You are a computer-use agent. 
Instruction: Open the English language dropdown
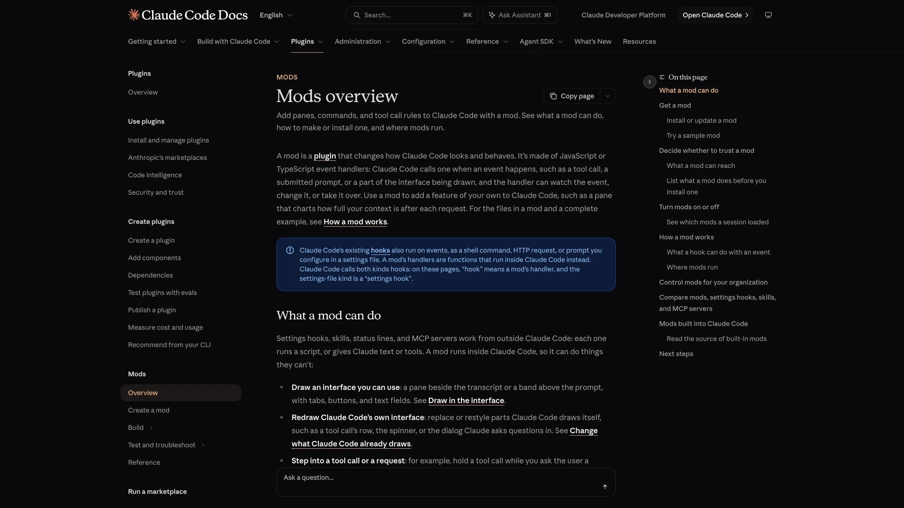(276, 15)
